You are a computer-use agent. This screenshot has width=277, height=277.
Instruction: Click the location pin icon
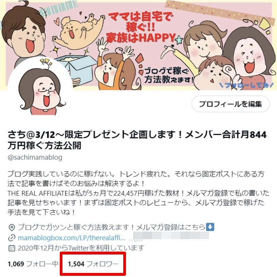pos(12,228)
